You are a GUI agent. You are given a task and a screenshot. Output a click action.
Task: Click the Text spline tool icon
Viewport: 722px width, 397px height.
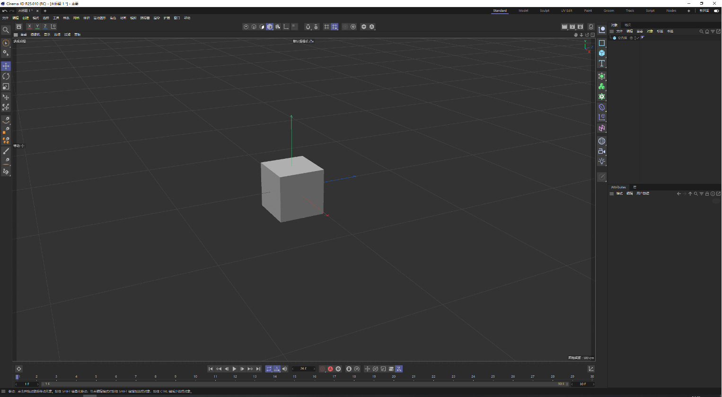[x=602, y=63]
